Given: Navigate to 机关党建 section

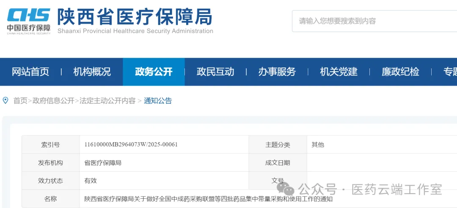Looking at the screenshot, I should click(x=339, y=72).
